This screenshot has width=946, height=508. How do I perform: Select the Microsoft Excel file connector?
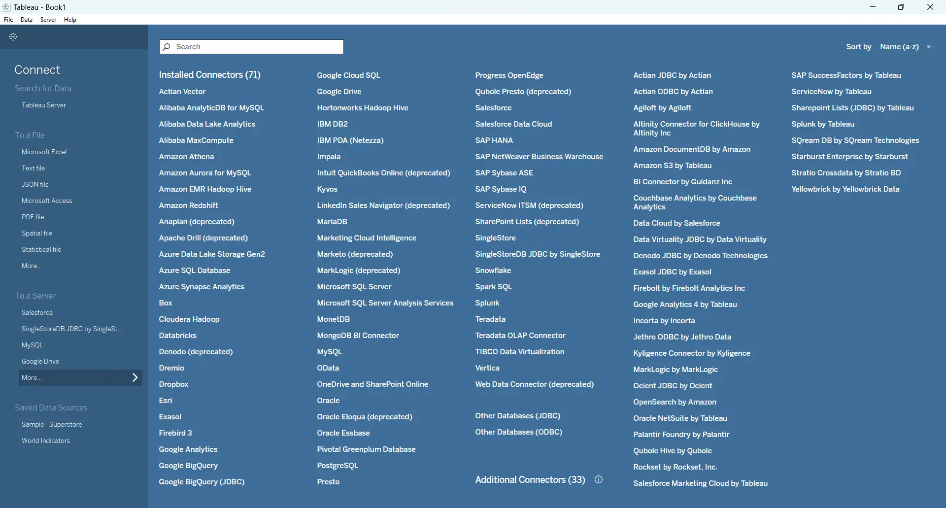pyautogui.click(x=44, y=152)
